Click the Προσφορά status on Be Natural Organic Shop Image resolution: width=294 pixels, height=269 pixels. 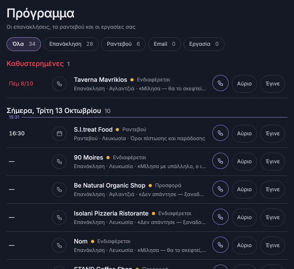(x=168, y=186)
